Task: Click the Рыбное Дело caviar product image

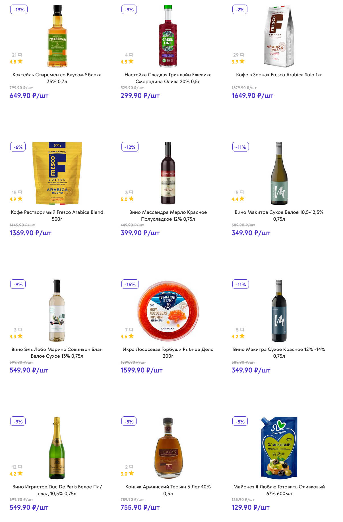Action: [x=168, y=311]
